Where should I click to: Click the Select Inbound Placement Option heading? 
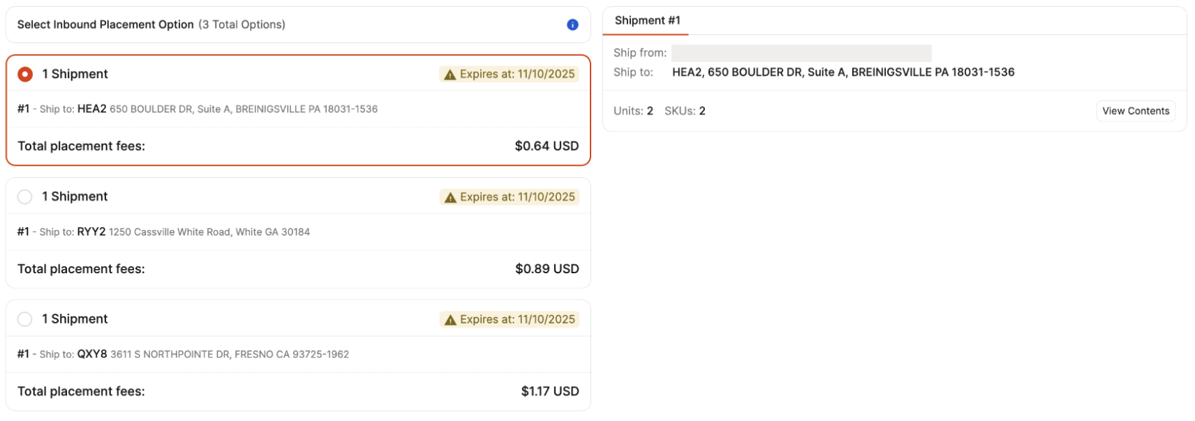(x=105, y=25)
